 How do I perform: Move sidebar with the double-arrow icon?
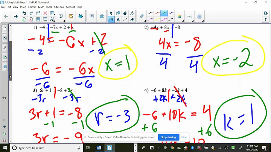4,98
